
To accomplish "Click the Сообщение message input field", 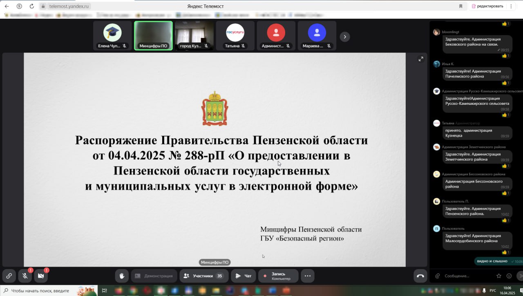I will [x=468, y=276].
